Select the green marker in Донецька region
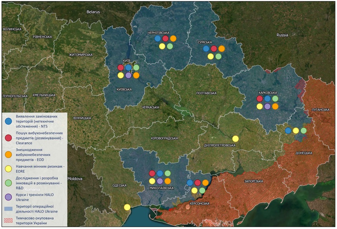The width and height of the screenshot is (337, 229). [303, 131]
